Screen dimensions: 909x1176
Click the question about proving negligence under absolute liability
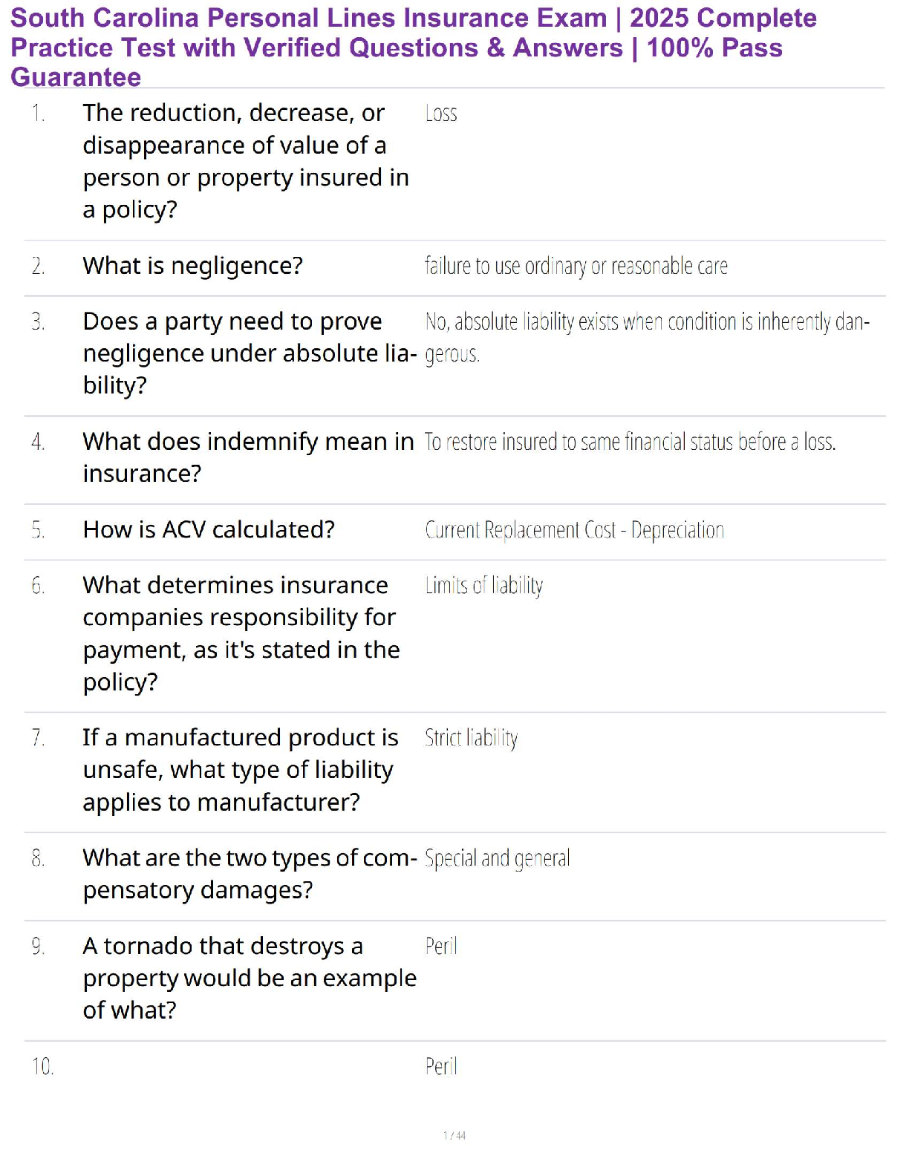pyautogui.click(x=249, y=353)
